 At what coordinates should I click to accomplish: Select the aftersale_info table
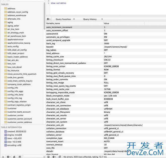tap(14, 19)
